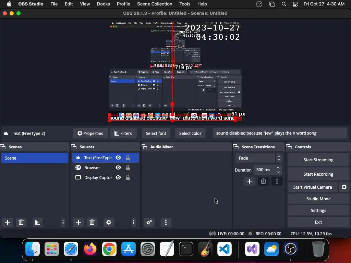Open GarageBand from the dock
Screen dimensions: 351x263
205,249
